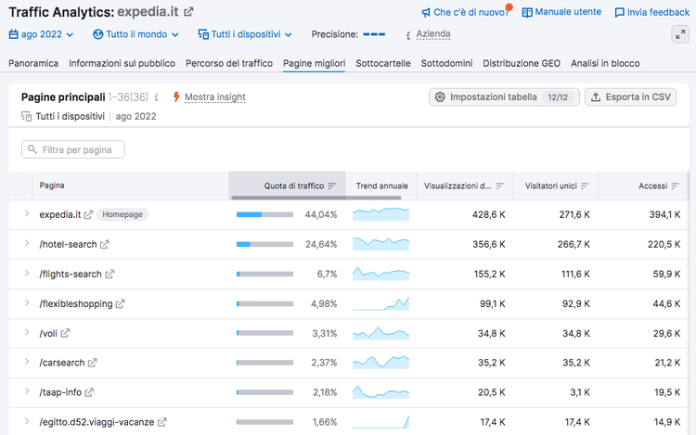The image size is (696, 435).
Task: Open /flexibleshopping external link icon
Action: pos(121,303)
